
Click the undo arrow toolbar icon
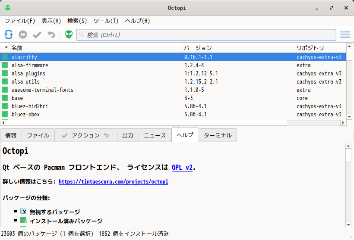[51, 34]
